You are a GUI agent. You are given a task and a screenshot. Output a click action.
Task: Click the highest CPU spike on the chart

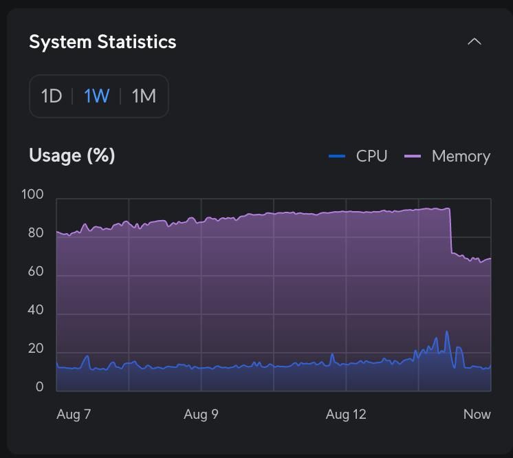tap(447, 333)
